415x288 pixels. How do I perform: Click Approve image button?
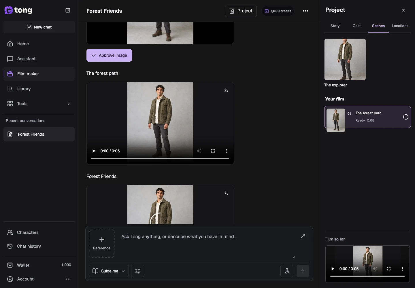(x=109, y=55)
